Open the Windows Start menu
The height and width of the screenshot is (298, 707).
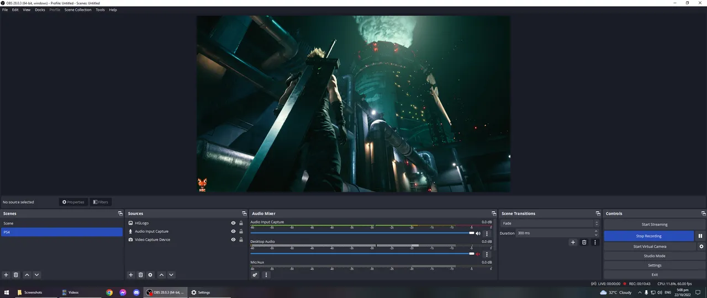[x=7, y=292]
